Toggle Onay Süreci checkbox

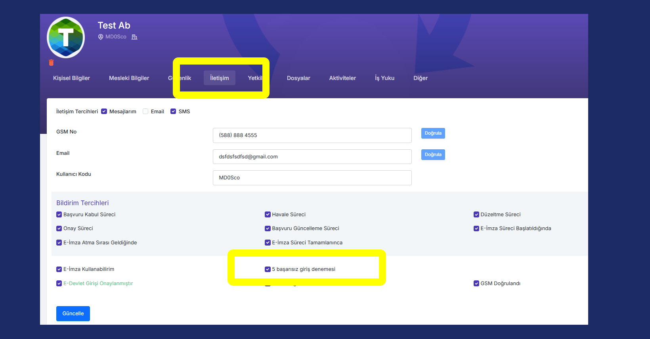[x=59, y=229]
